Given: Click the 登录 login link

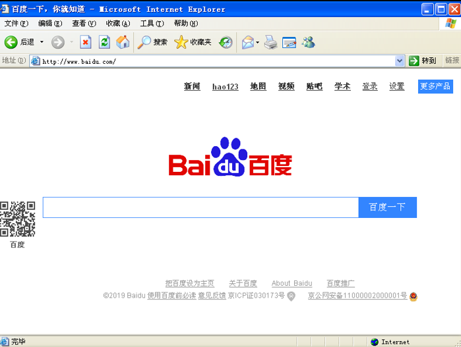Looking at the screenshot, I should click(370, 87).
